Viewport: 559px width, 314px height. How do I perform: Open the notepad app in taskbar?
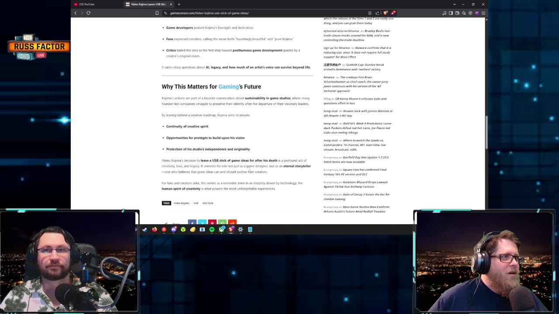250,229
